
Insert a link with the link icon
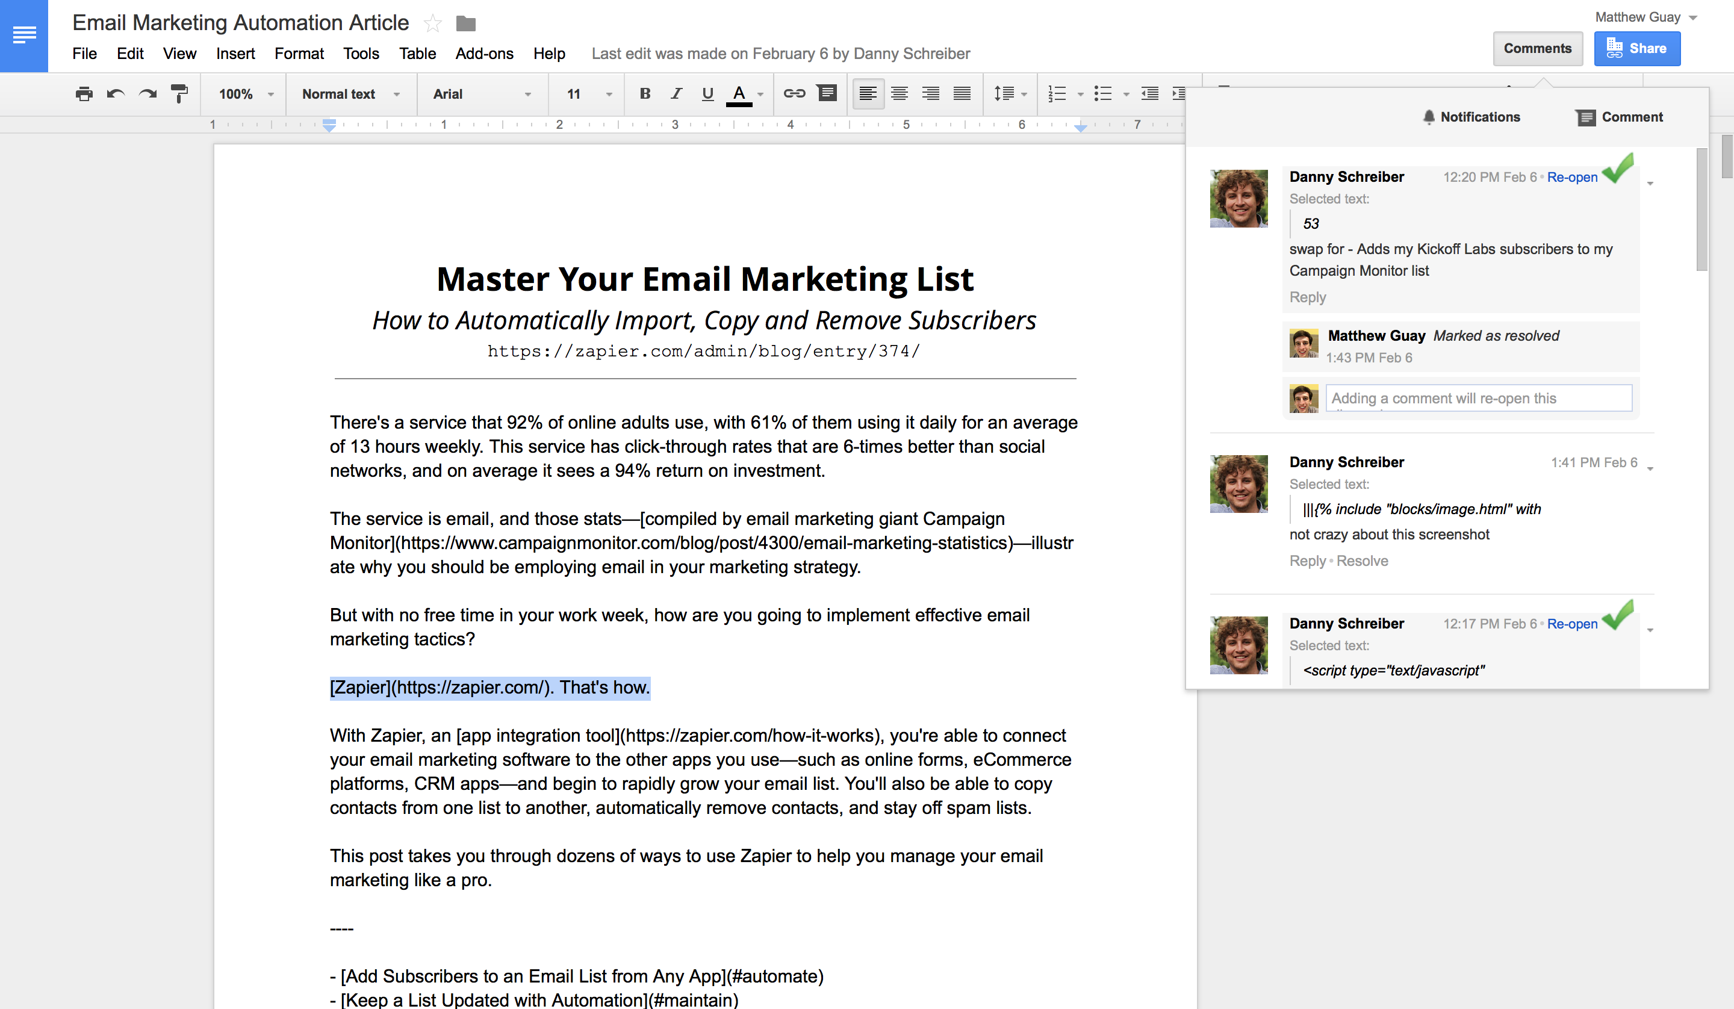(x=794, y=93)
